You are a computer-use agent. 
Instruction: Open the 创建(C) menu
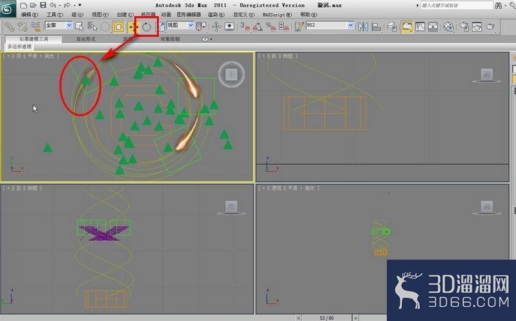point(125,15)
